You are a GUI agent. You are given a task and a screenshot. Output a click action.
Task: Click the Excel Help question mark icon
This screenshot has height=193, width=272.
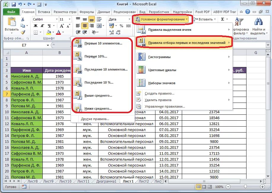pyautogui.click(x=248, y=12)
